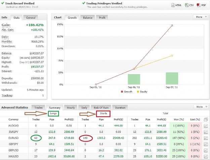Screen dimensions: 210x160
Task: Expand the Chart panel More dropdown
Action: [x=201, y=17]
